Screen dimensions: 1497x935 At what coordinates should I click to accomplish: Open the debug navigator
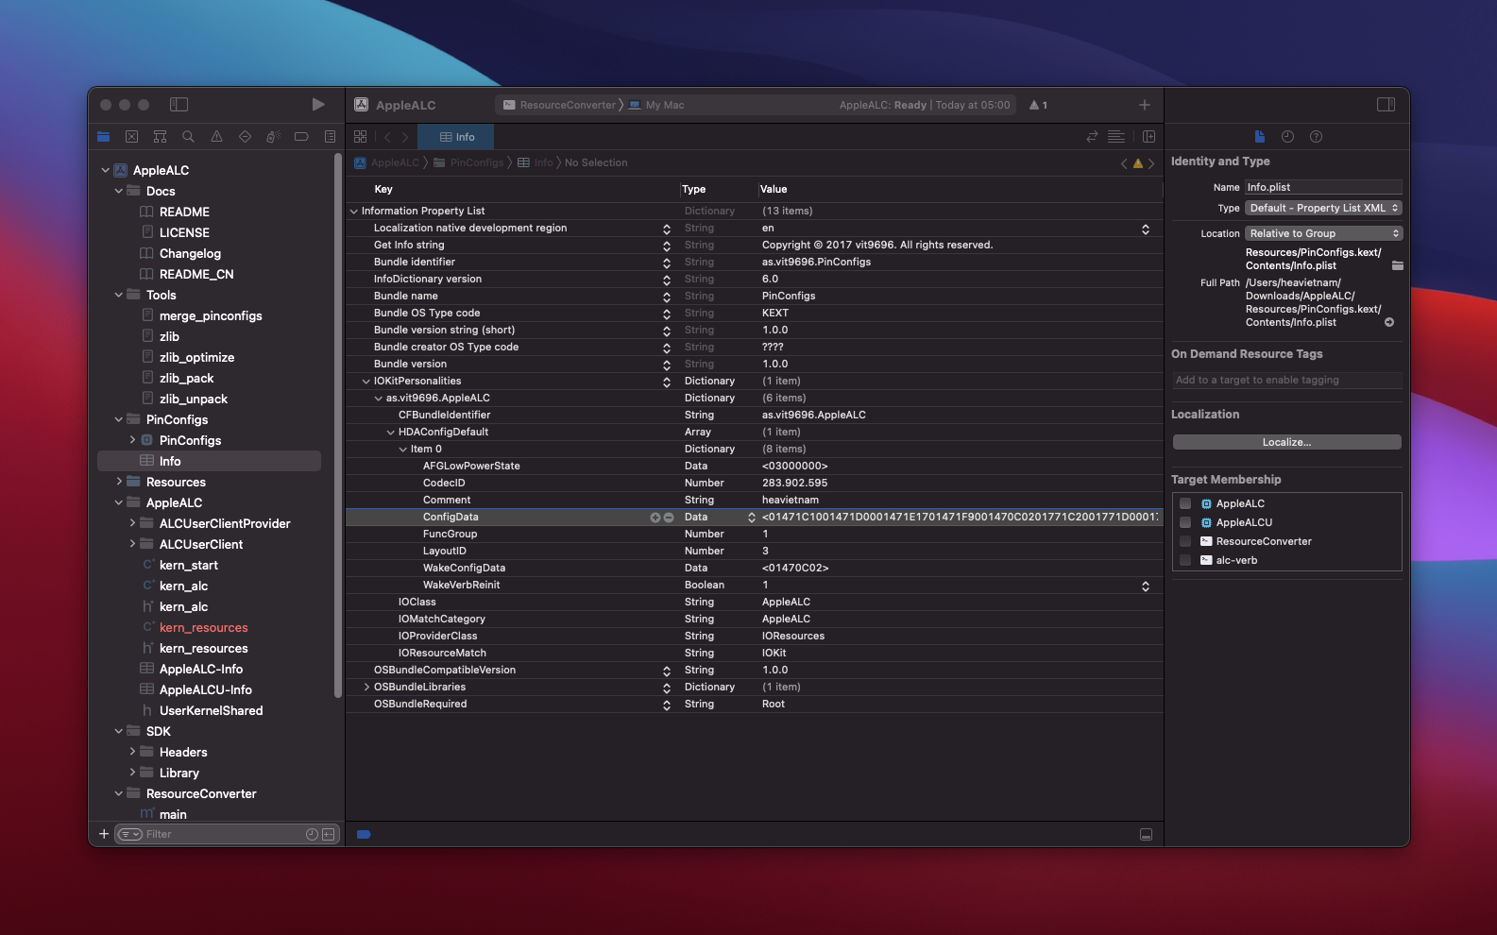click(x=273, y=137)
